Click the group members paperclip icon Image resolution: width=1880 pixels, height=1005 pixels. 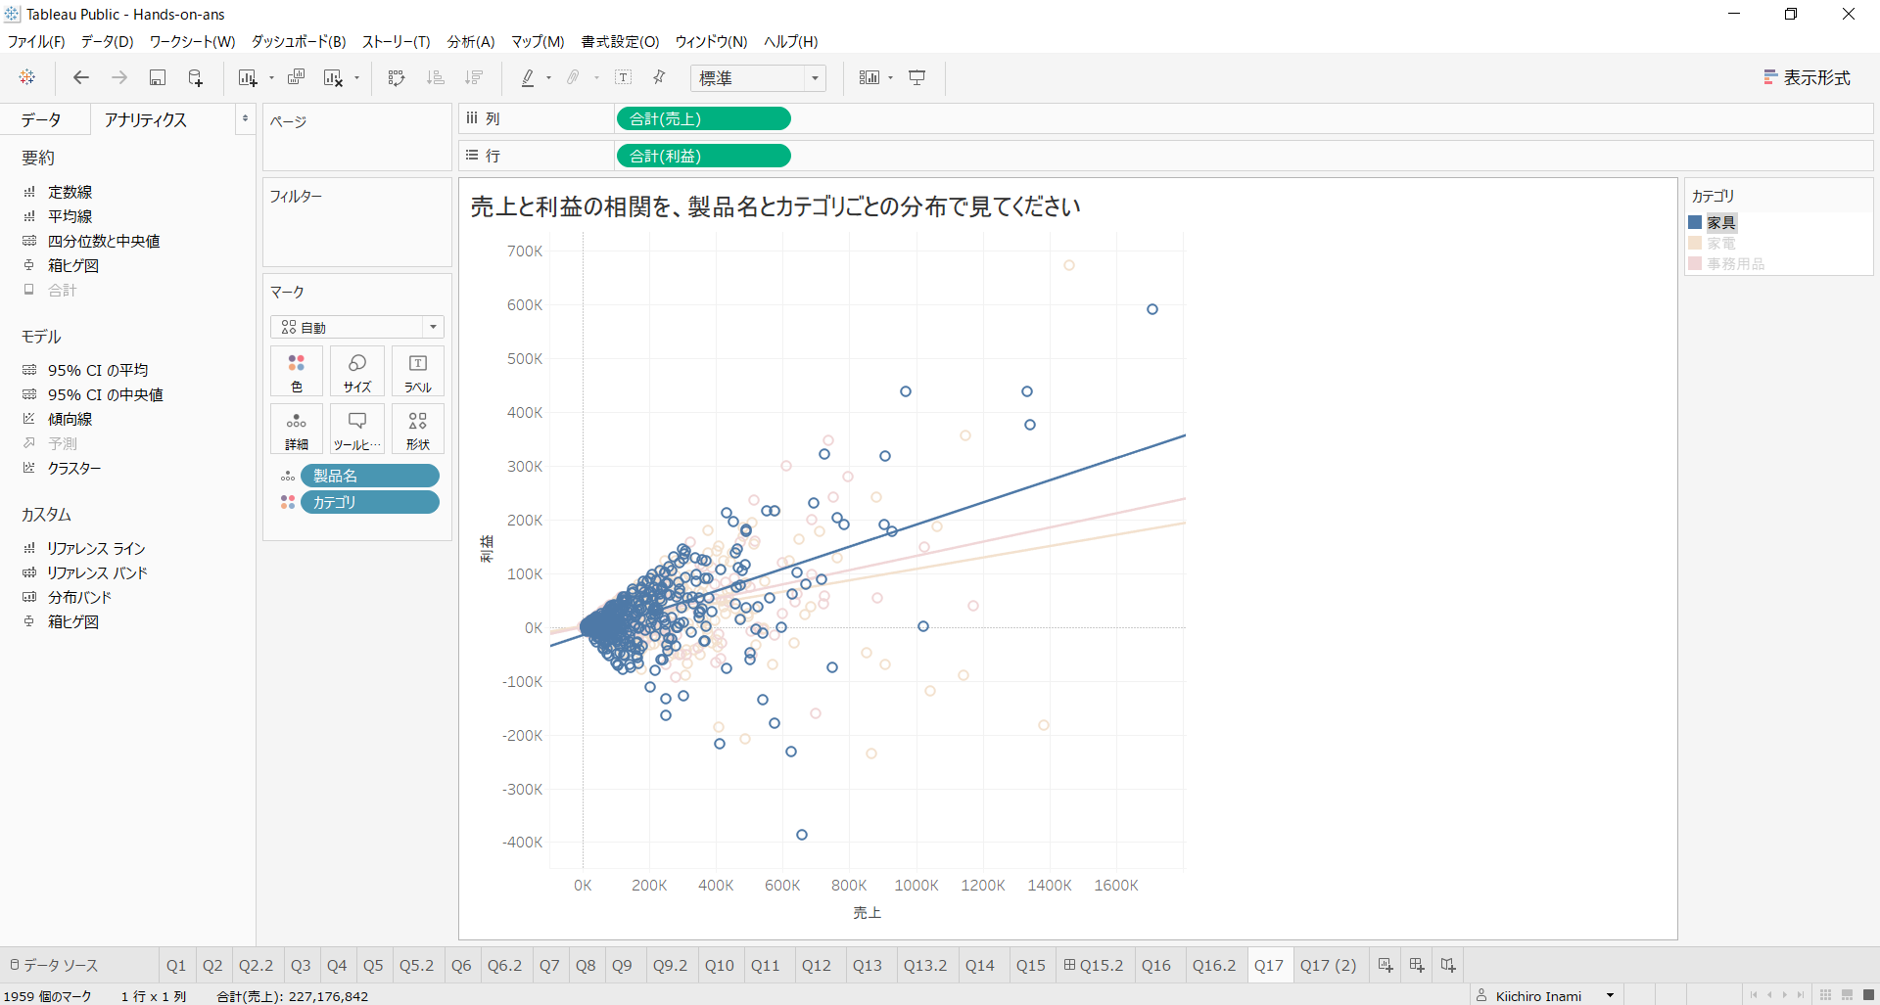(574, 77)
